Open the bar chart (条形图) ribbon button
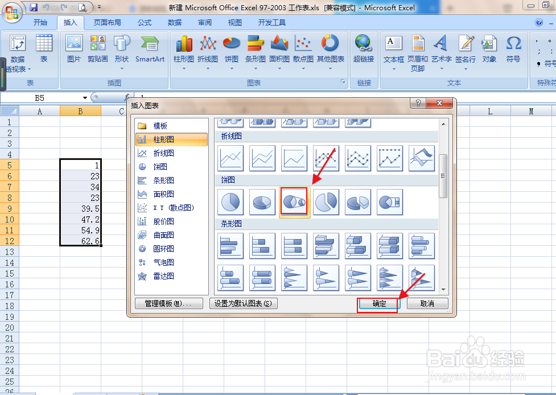 coord(256,52)
